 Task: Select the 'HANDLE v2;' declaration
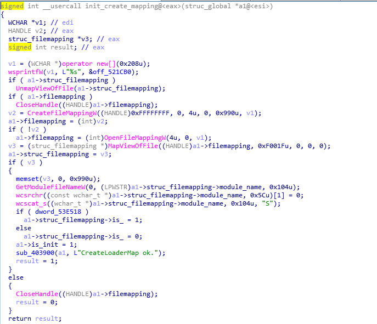click(x=27, y=31)
